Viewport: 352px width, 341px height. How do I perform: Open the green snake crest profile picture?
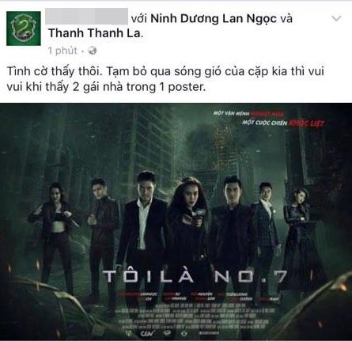click(24, 28)
